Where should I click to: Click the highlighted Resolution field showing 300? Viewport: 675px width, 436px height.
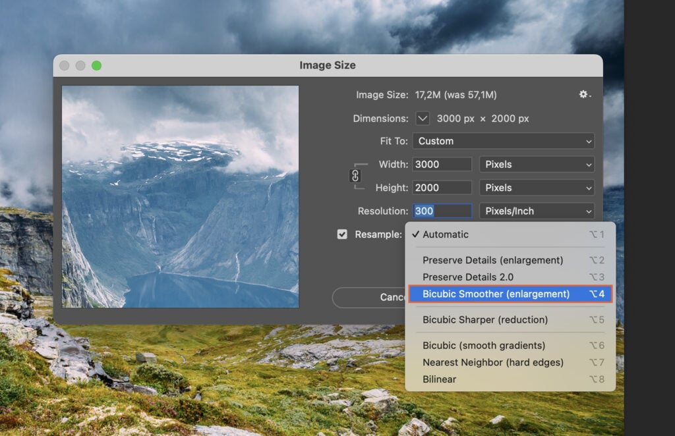point(442,211)
